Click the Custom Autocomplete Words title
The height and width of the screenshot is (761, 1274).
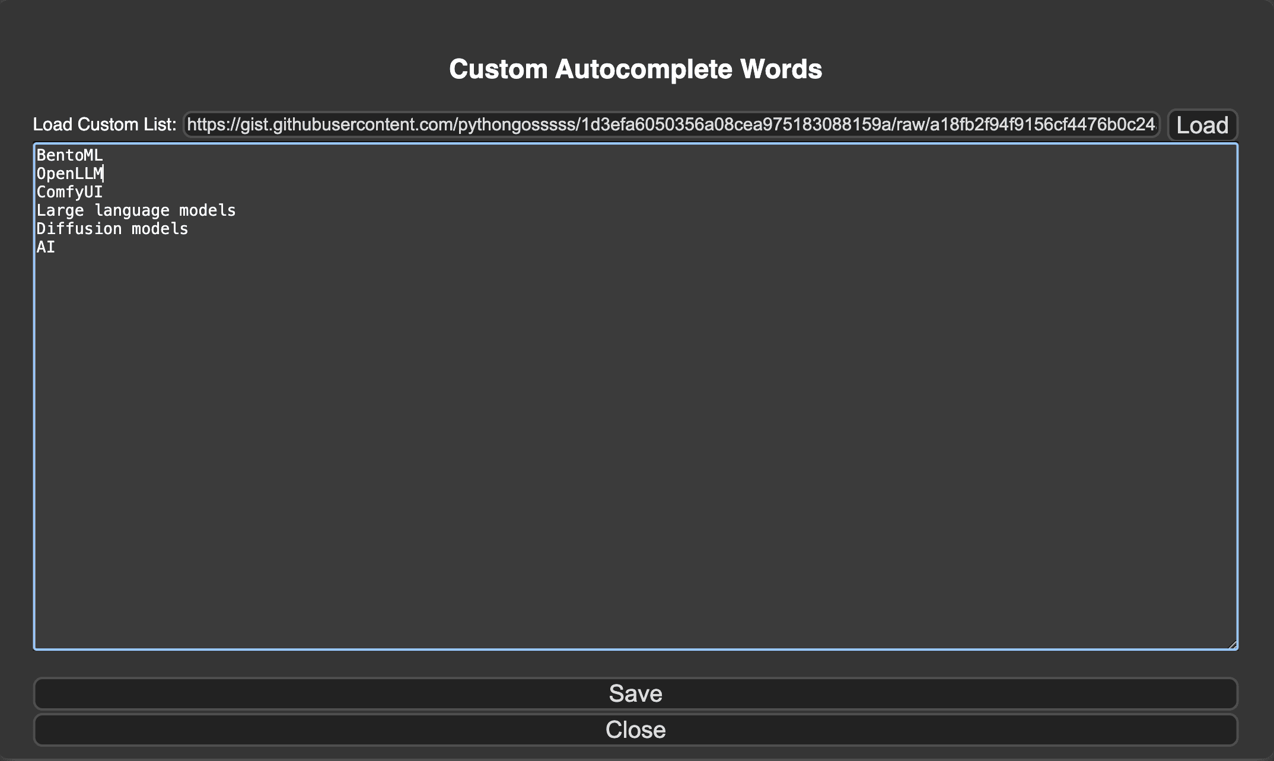pyautogui.click(x=636, y=69)
